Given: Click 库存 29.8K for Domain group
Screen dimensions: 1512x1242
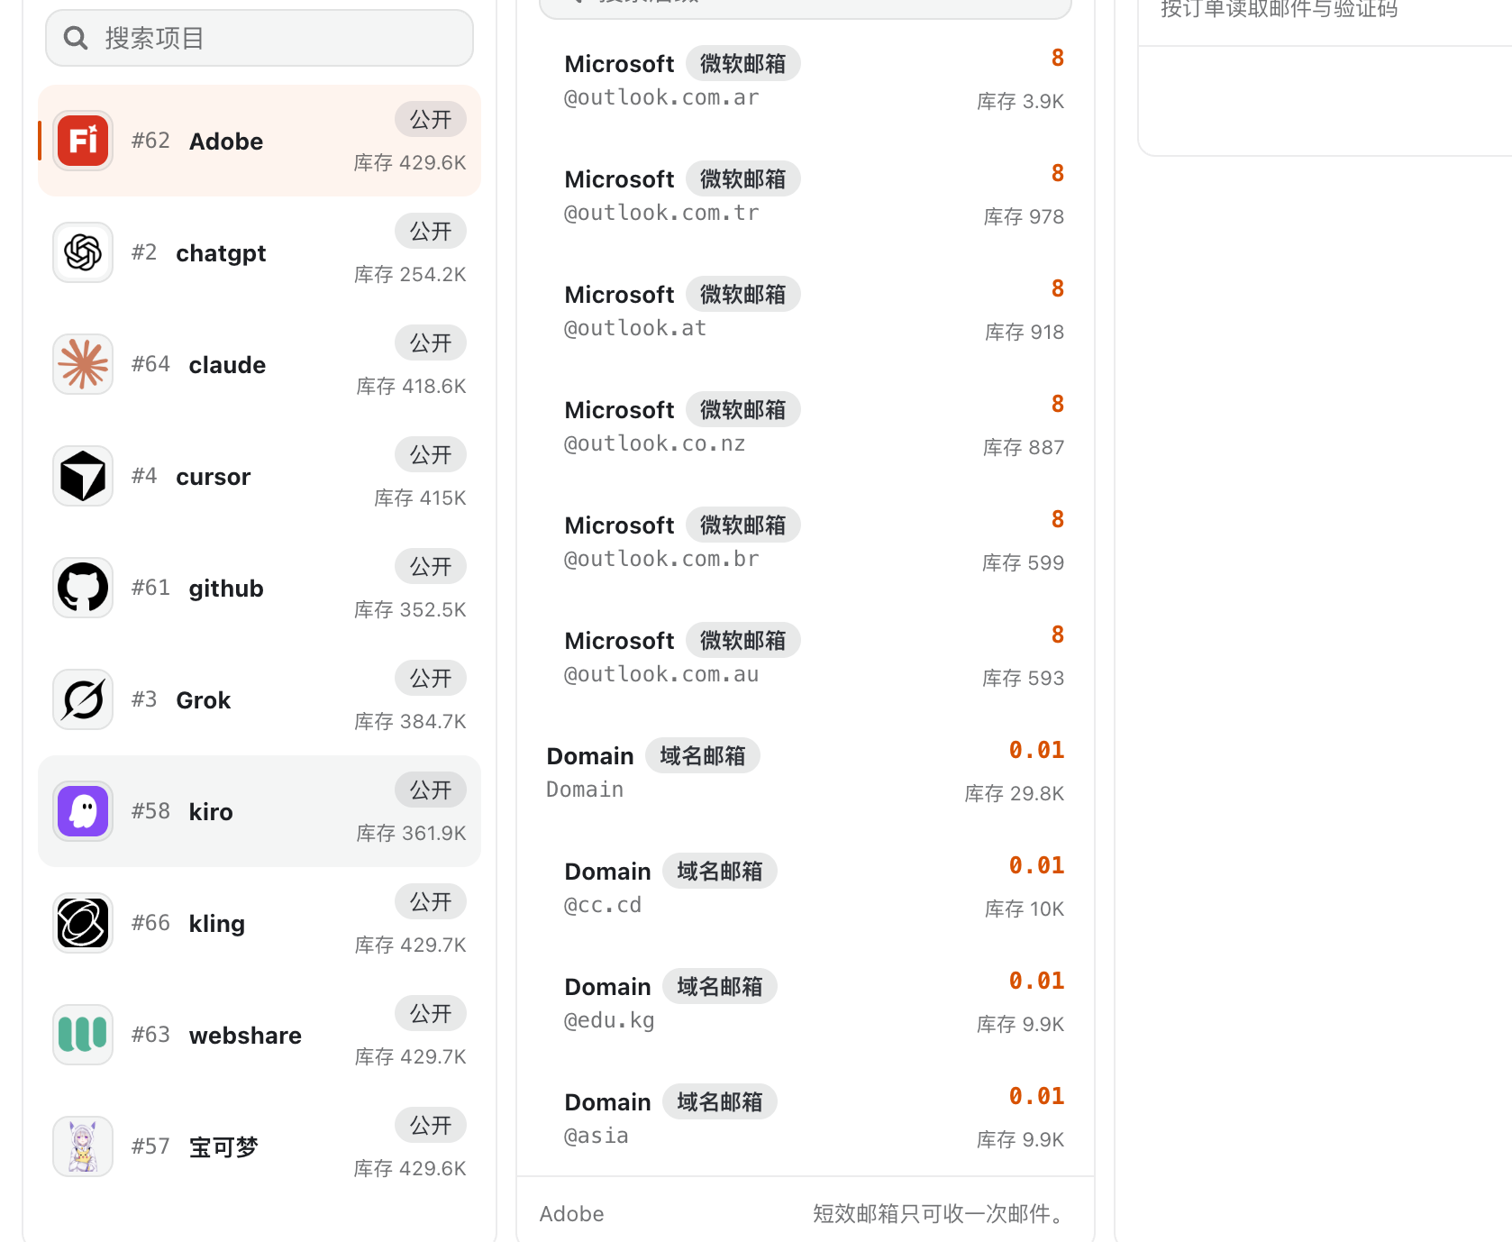Looking at the screenshot, I should (1015, 793).
